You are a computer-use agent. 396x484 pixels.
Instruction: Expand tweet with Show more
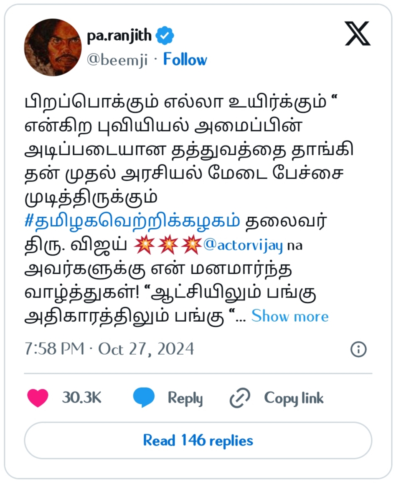click(289, 316)
